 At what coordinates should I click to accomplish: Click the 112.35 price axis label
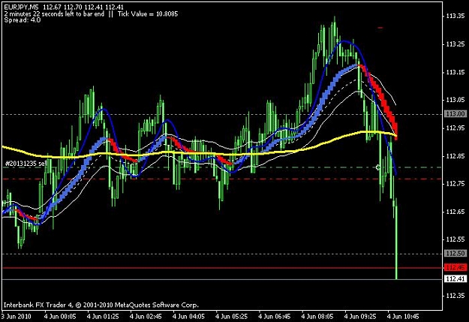pyautogui.click(x=455, y=296)
